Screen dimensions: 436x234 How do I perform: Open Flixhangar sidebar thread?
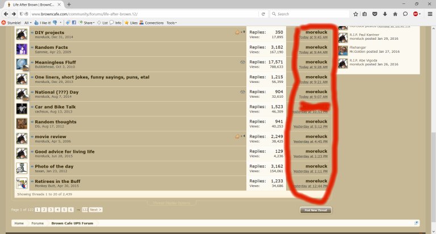pyautogui.click(x=358, y=48)
